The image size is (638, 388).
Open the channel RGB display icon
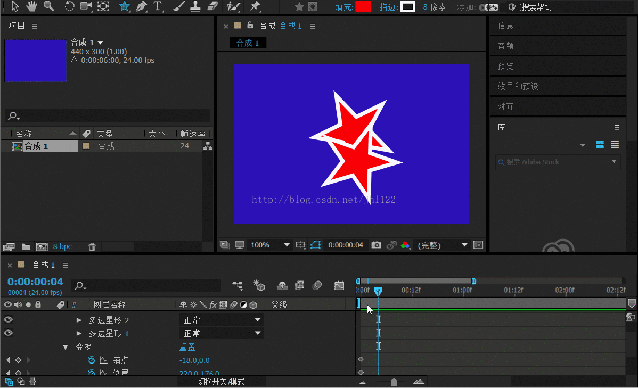click(405, 245)
